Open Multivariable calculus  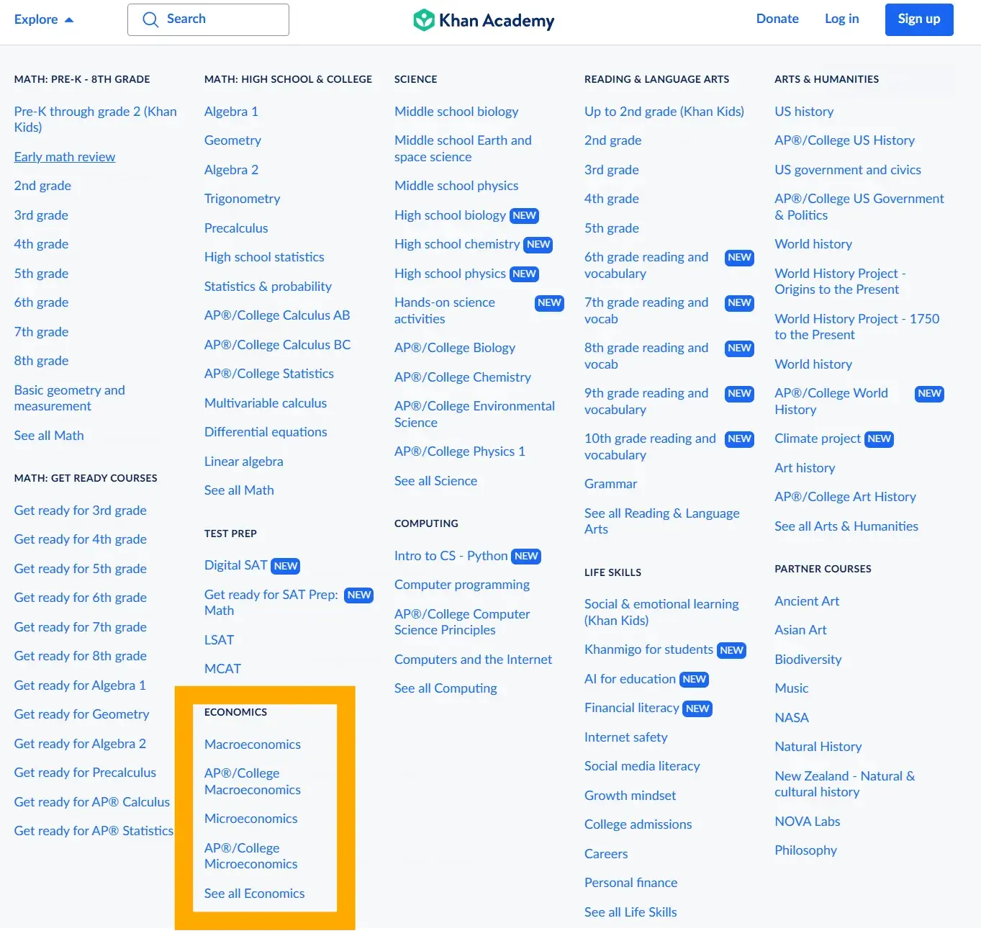click(x=266, y=403)
